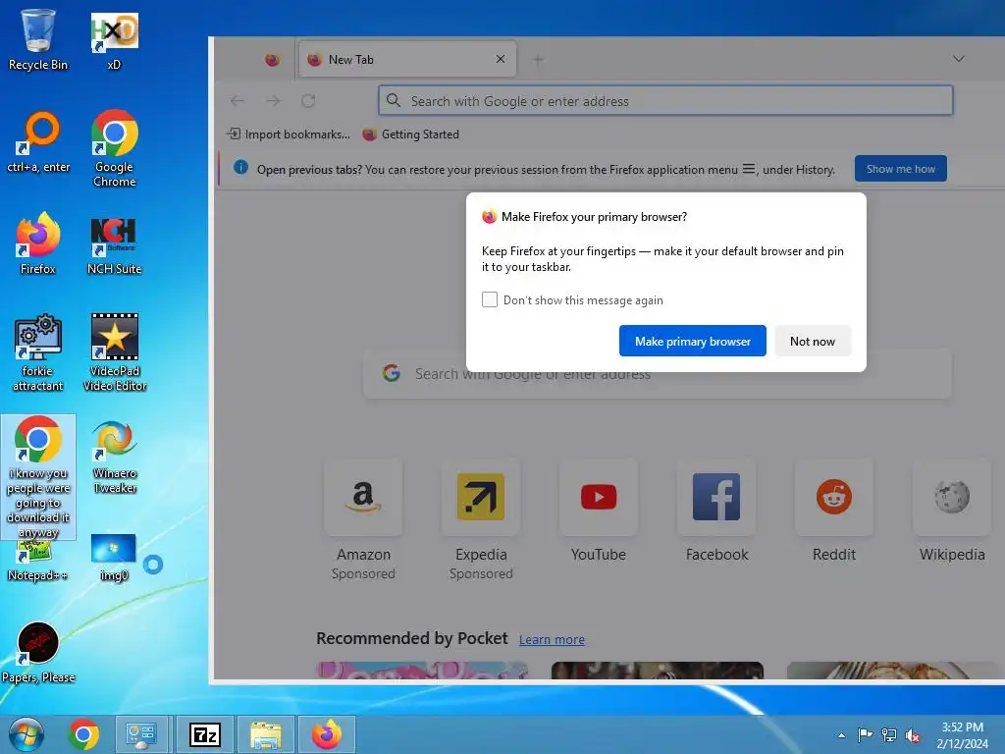Click the blue info icon in the notification bar

241,167
